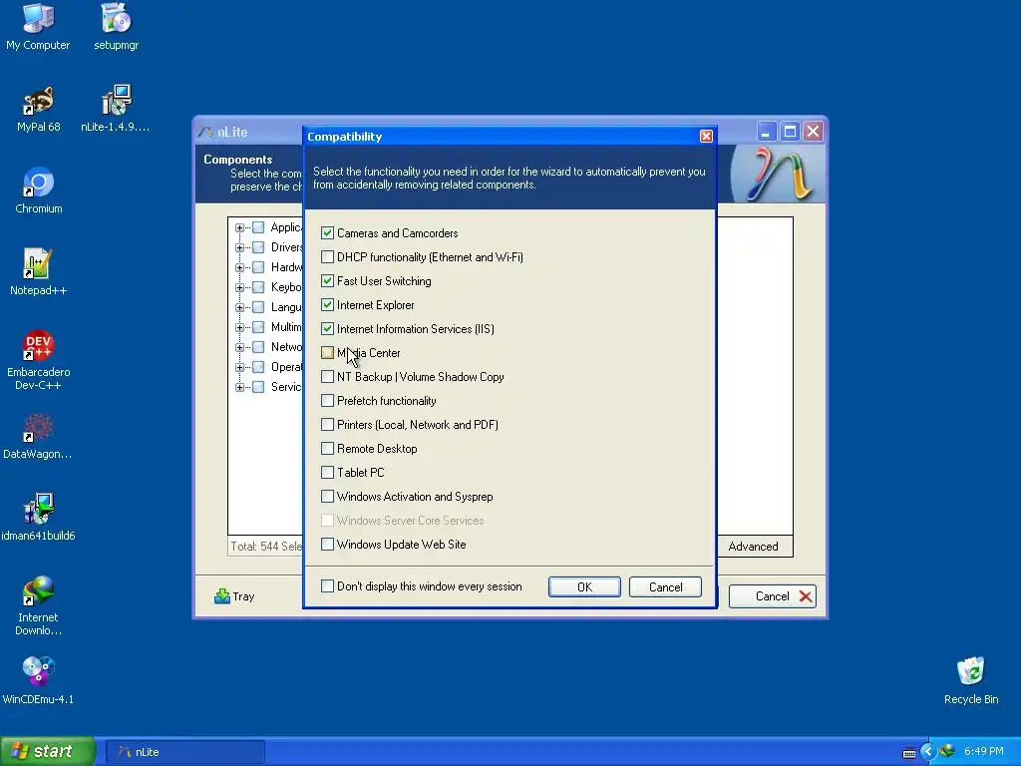Click the 6:49 PM taskbar clock
Viewport: 1021px width, 766px height.
984,752
